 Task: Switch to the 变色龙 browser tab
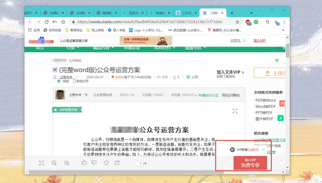tap(134, 13)
